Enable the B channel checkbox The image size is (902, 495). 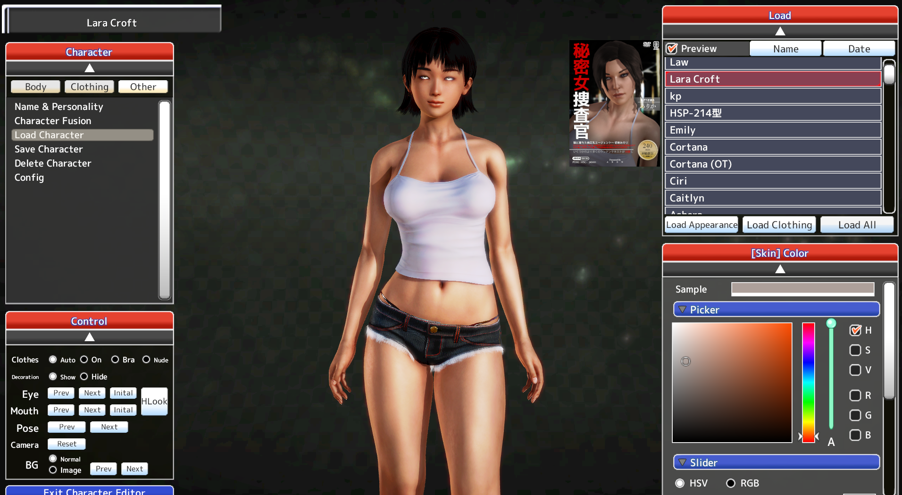tap(855, 435)
